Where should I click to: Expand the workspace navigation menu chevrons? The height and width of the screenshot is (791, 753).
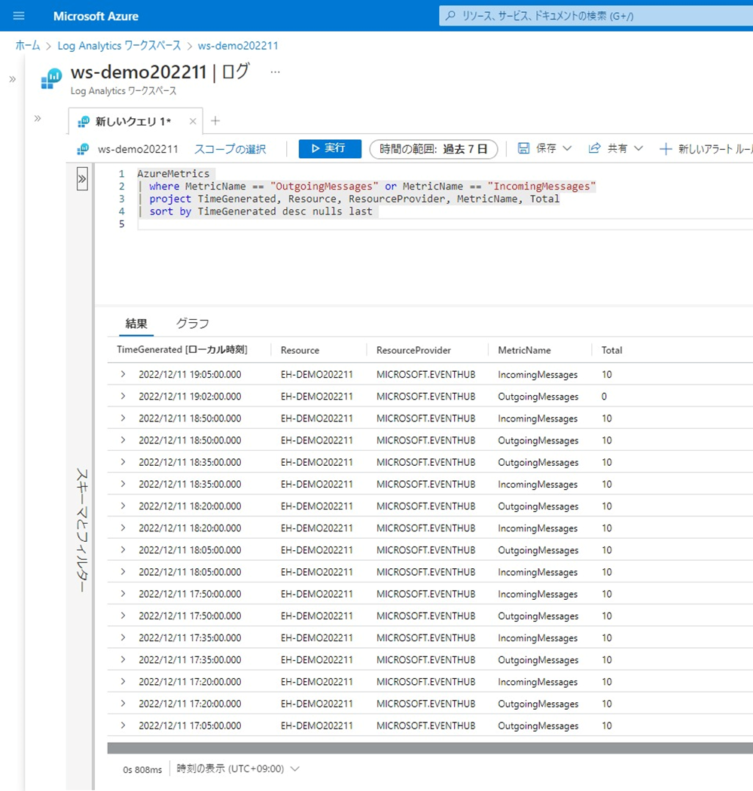pyautogui.click(x=38, y=119)
